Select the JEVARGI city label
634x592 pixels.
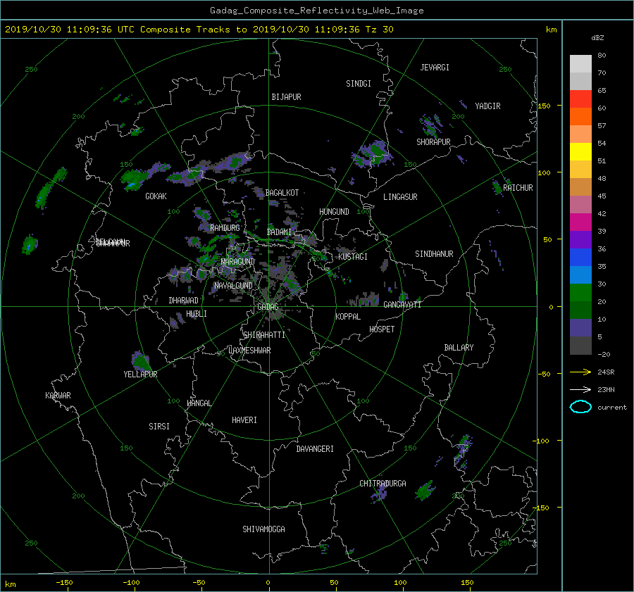coord(435,68)
